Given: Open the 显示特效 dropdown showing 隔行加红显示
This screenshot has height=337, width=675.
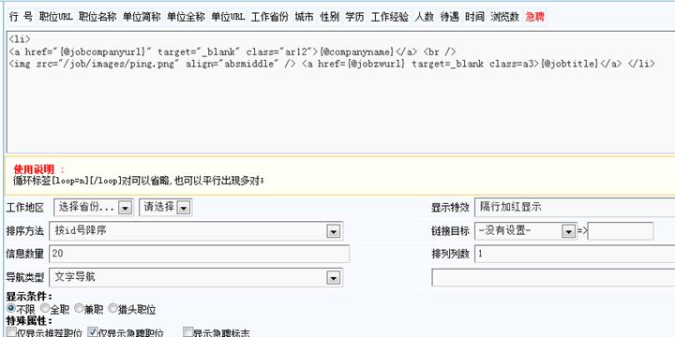Looking at the screenshot, I should [x=575, y=207].
